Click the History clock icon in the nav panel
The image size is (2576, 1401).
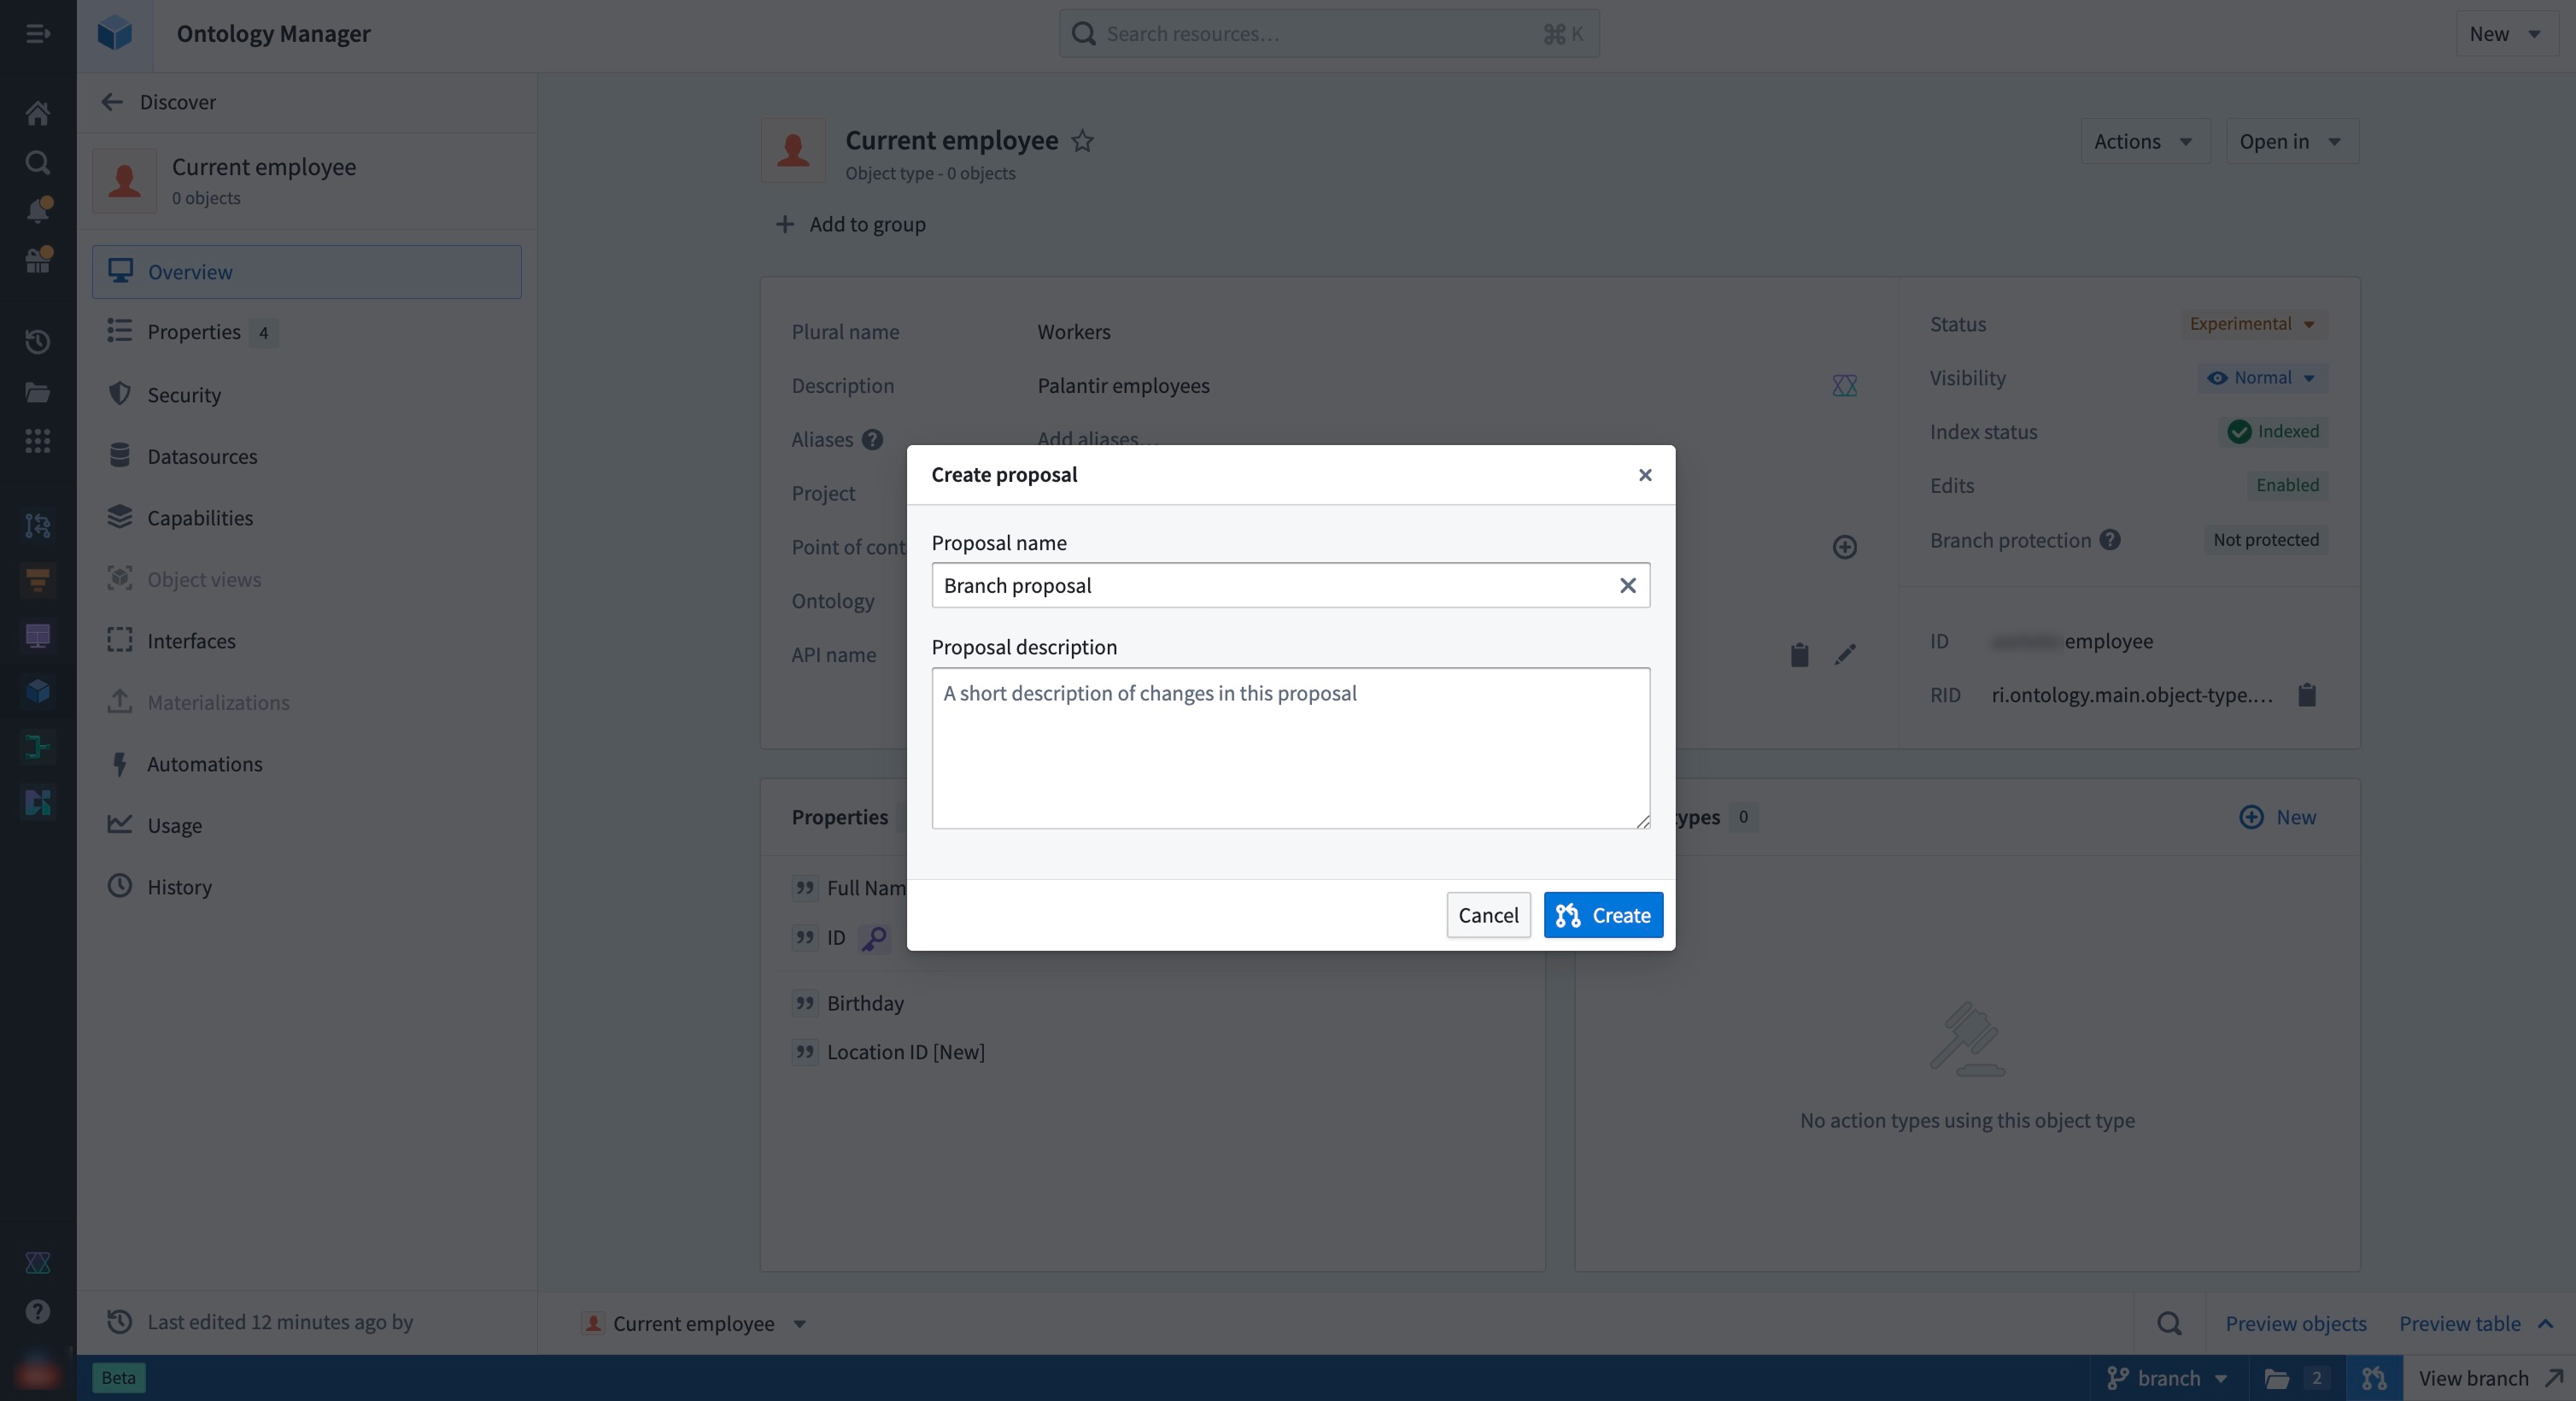point(119,886)
